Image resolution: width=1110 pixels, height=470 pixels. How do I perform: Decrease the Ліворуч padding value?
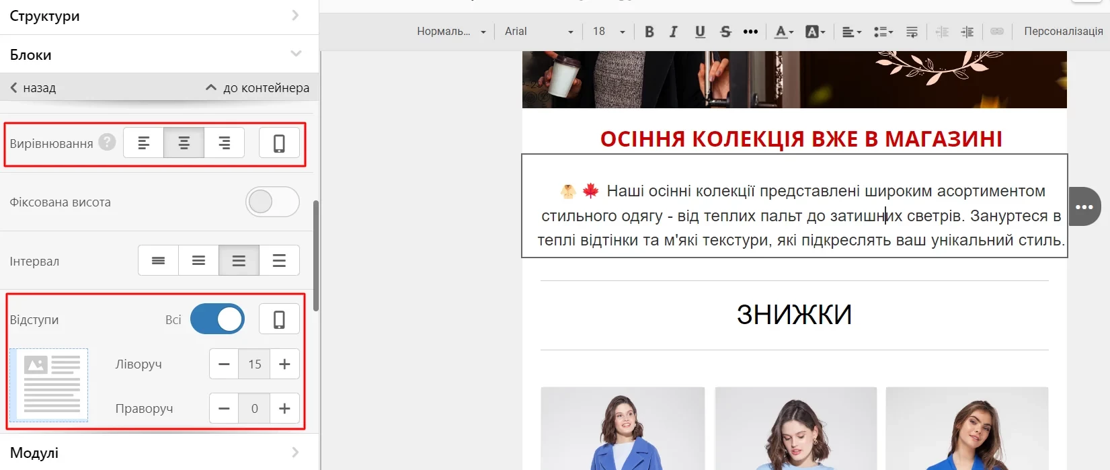pos(224,364)
